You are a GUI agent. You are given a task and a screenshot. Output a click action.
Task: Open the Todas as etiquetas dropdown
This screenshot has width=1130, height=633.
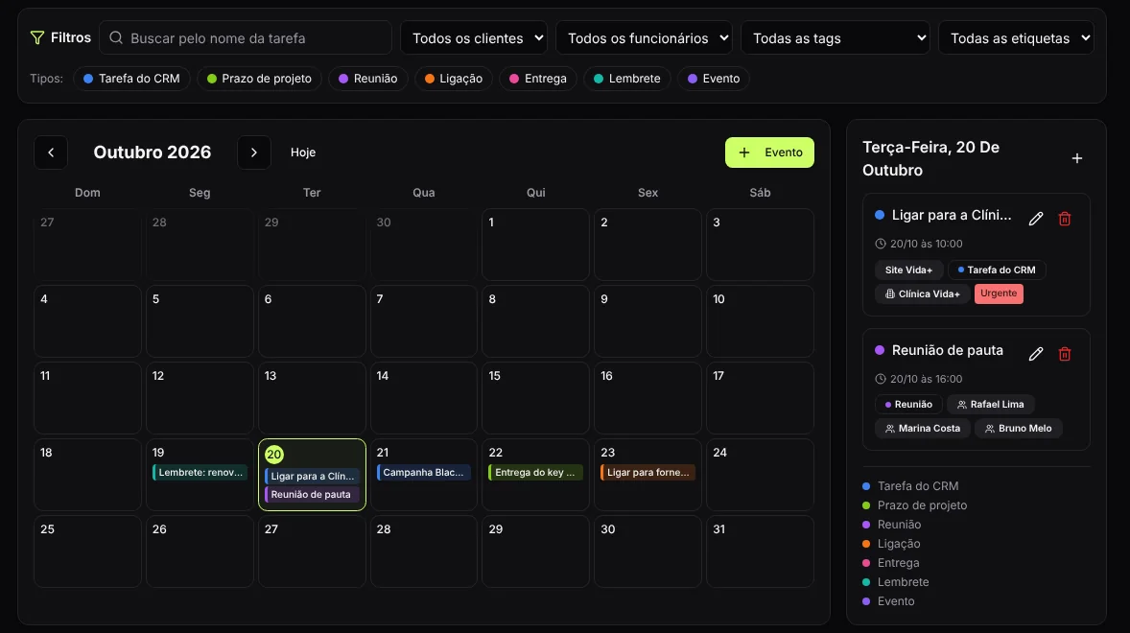[1016, 37]
